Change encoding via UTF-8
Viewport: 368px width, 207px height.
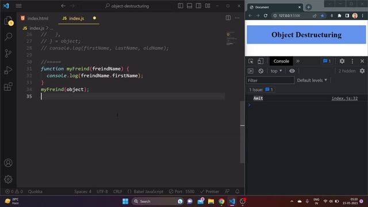tap(102, 191)
